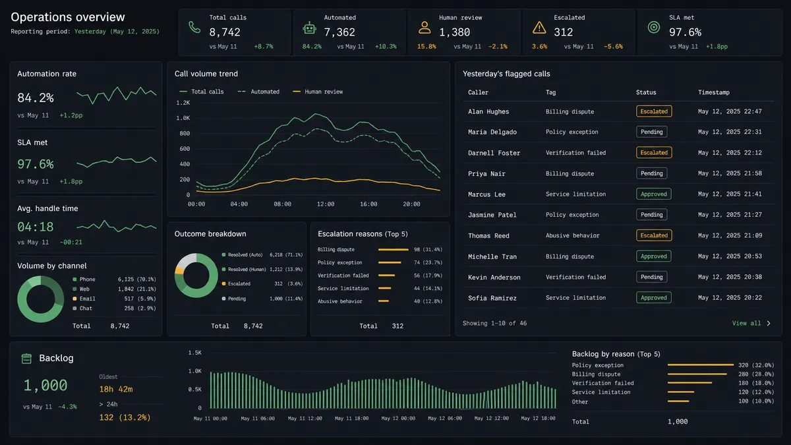Click the Approved badge for Marcus Lee
Image resolution: width=791 pixels, height=445 pixels.
coord(654,194)
